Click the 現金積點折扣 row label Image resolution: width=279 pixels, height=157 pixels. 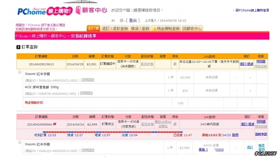tap(34, 102)
